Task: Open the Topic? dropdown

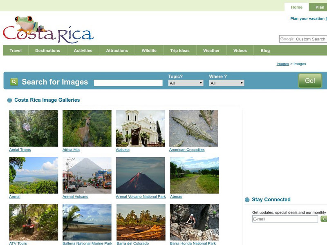Action: pyautogui.click(x=186, y=82)
